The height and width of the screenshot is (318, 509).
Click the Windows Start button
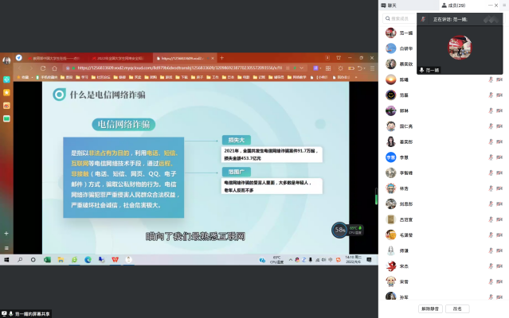click(6, 259)
